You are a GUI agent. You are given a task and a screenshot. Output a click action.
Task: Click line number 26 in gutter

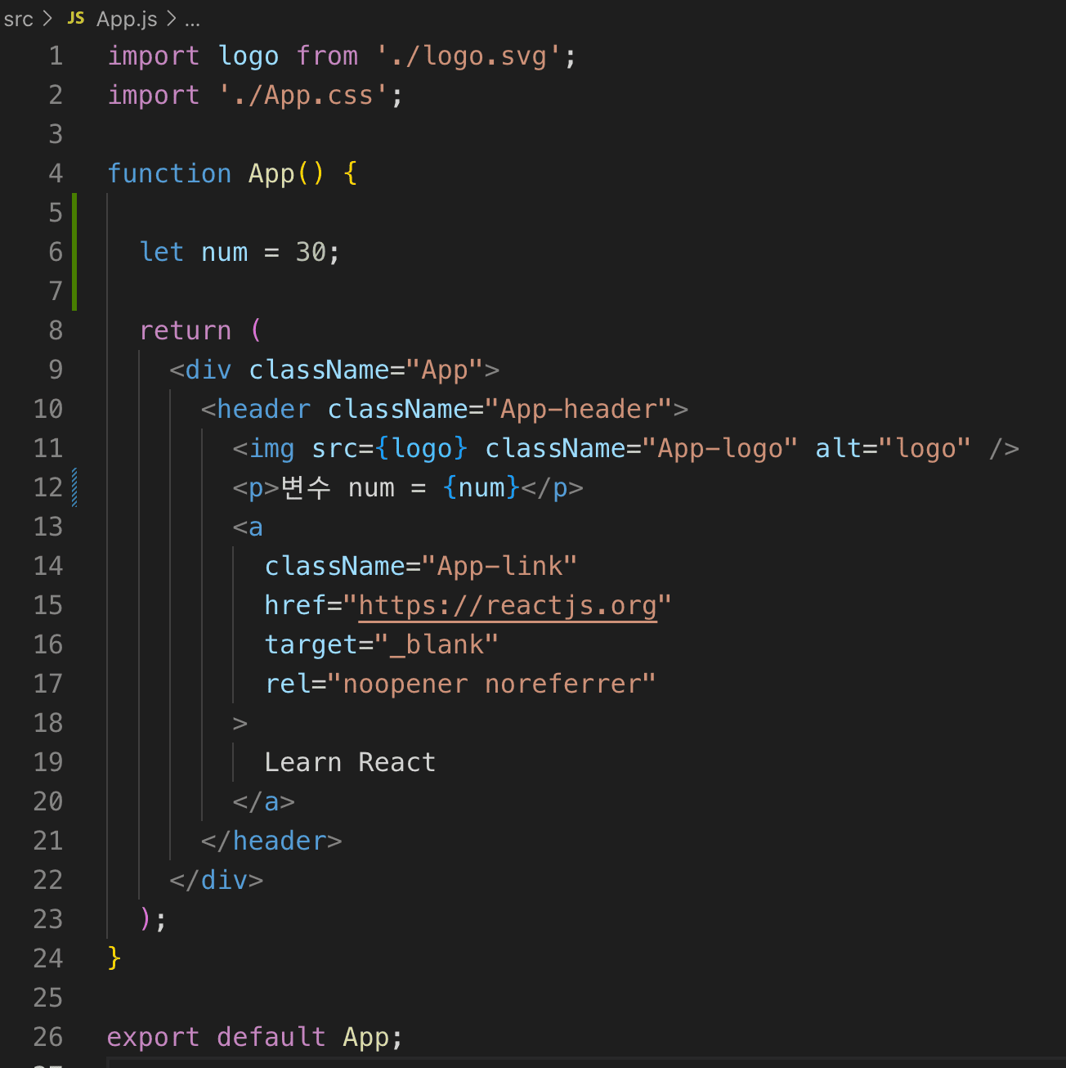[47, 1037]
